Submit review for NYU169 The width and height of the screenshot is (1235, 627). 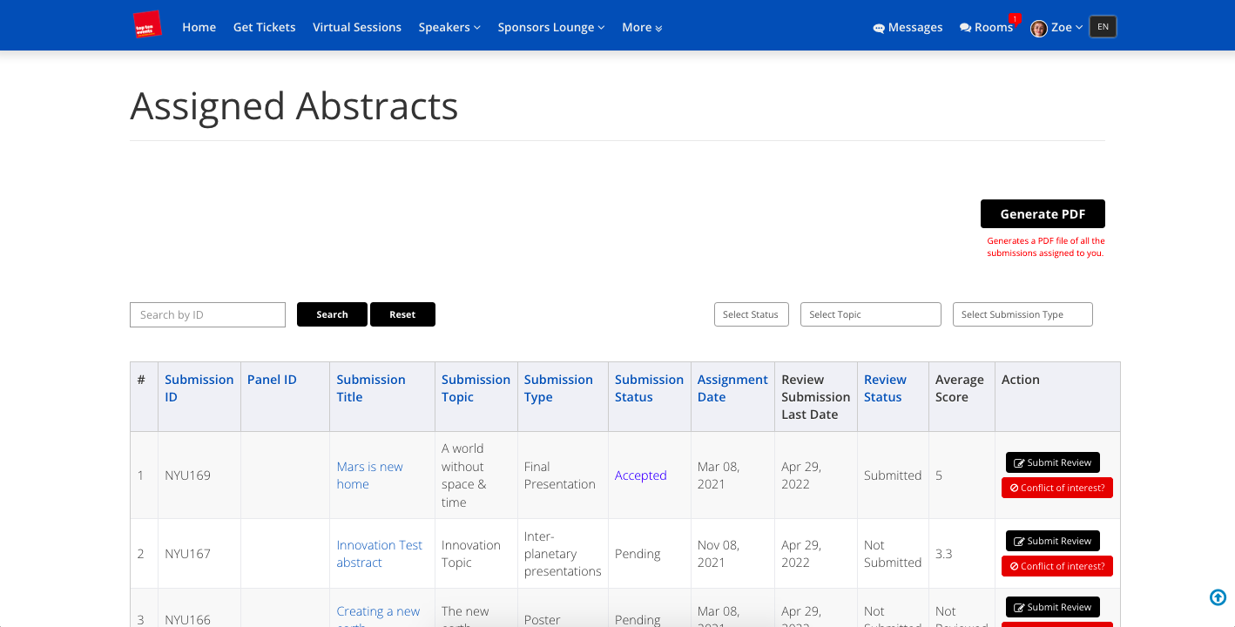(1052, 462)
